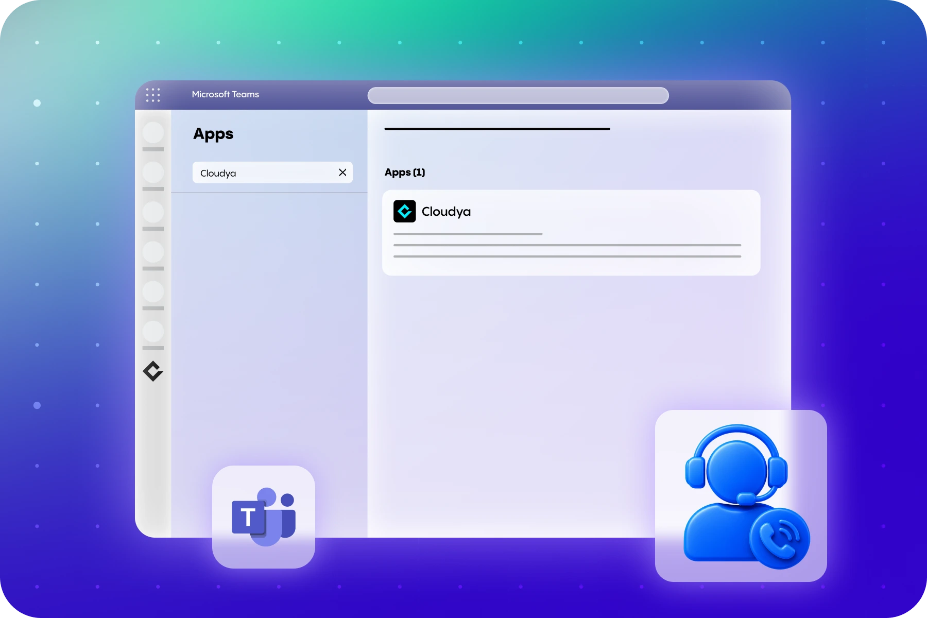Open the app launcher dots grid
This screenshot has width=927, height=618.
[153, 95]
